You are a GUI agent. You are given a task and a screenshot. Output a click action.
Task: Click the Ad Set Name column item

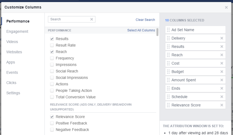tap(195, 30)
